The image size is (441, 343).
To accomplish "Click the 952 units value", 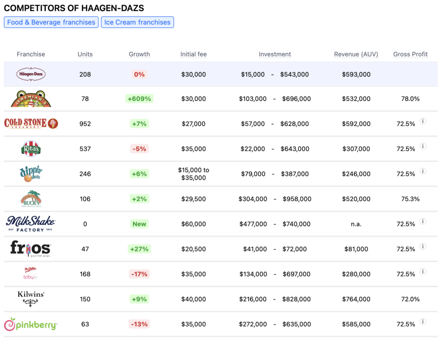I will pyautogui.click(x=85, y=124).
